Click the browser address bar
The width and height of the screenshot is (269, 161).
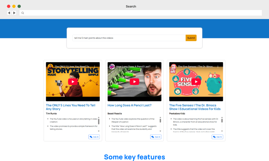point(141,13)
